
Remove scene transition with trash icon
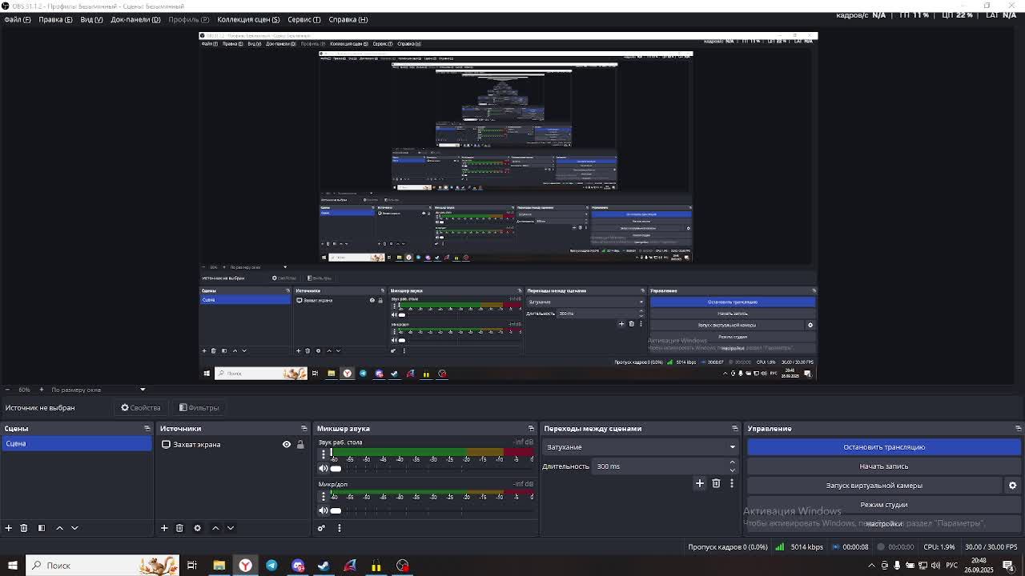[716, 483]
